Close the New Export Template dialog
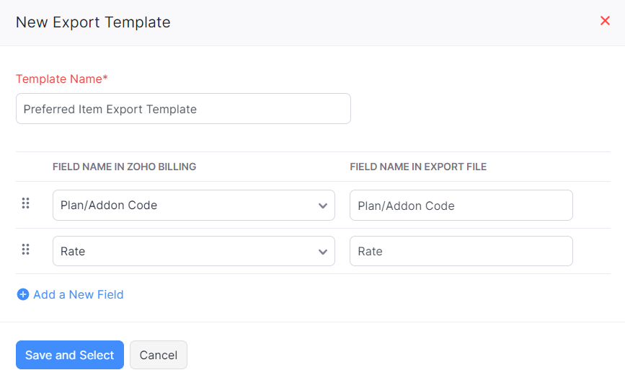The height and width of the screenshot is (383, 625). (605, 21)
